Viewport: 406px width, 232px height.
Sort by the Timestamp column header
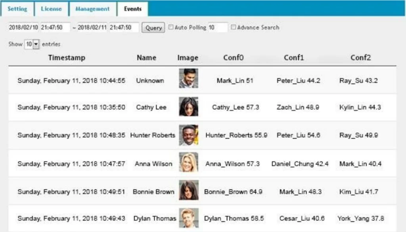[x=67, y=57]
